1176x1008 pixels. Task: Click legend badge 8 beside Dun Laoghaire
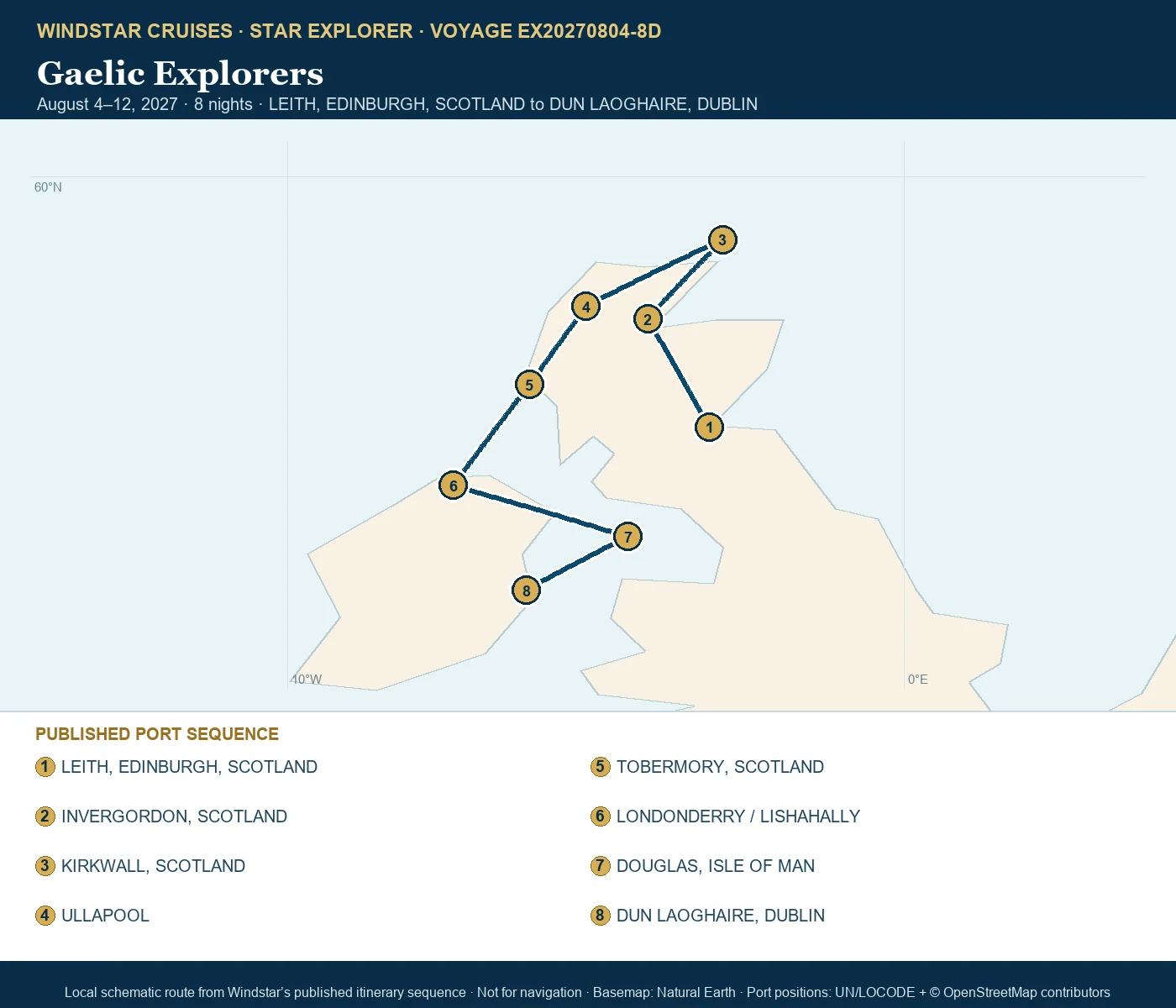tap(600, 916)
